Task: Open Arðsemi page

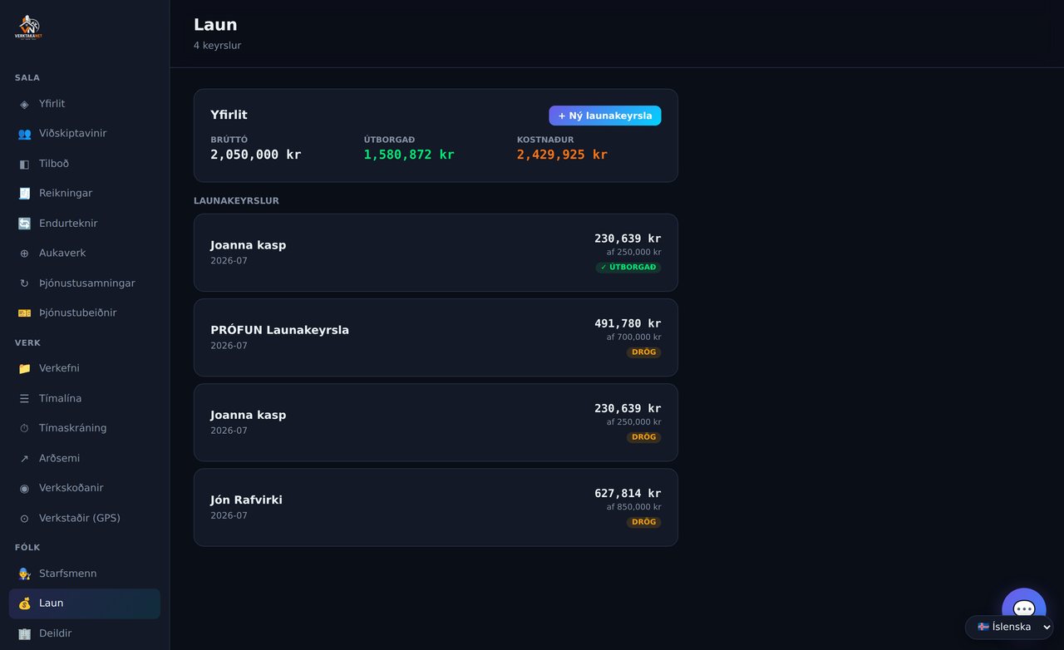Action: point(85,458)
